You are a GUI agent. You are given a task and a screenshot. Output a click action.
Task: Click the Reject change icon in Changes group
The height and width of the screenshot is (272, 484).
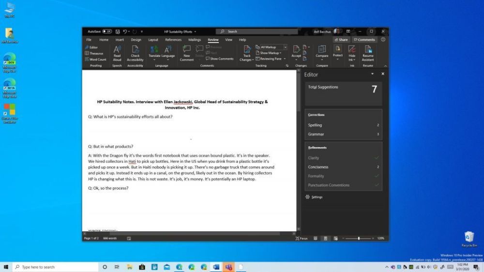[x=305, y=47]
